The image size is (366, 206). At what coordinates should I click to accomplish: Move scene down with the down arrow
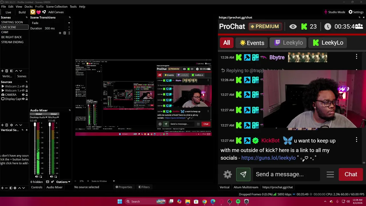[21, 71]
